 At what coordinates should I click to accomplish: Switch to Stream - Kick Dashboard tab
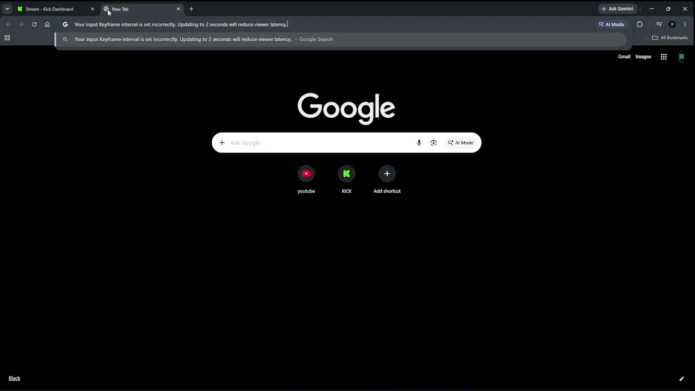point(49,9)
